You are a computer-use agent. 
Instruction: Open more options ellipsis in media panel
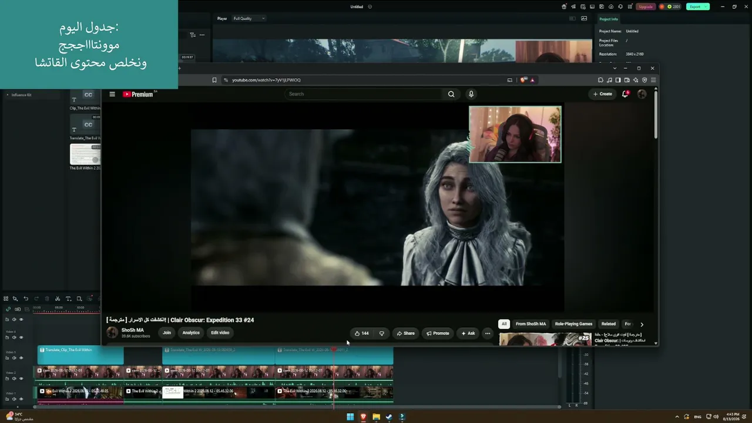click(x=202, y=35)
